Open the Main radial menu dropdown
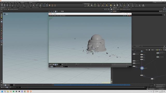Image resolution: width=166 pixels, height=93 pixels. pyautogui.click(x=32, y=2)
